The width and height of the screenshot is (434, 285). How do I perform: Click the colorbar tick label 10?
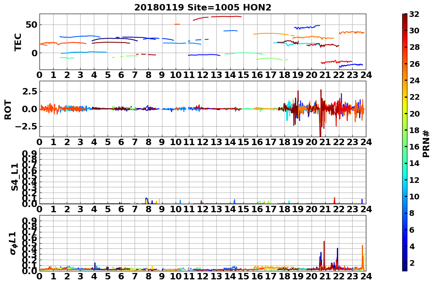pos(414,196)
